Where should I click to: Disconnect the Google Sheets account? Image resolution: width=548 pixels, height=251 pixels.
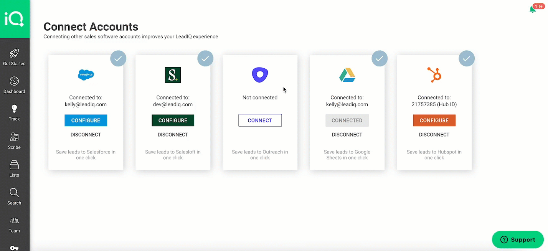tap(347, 135)
